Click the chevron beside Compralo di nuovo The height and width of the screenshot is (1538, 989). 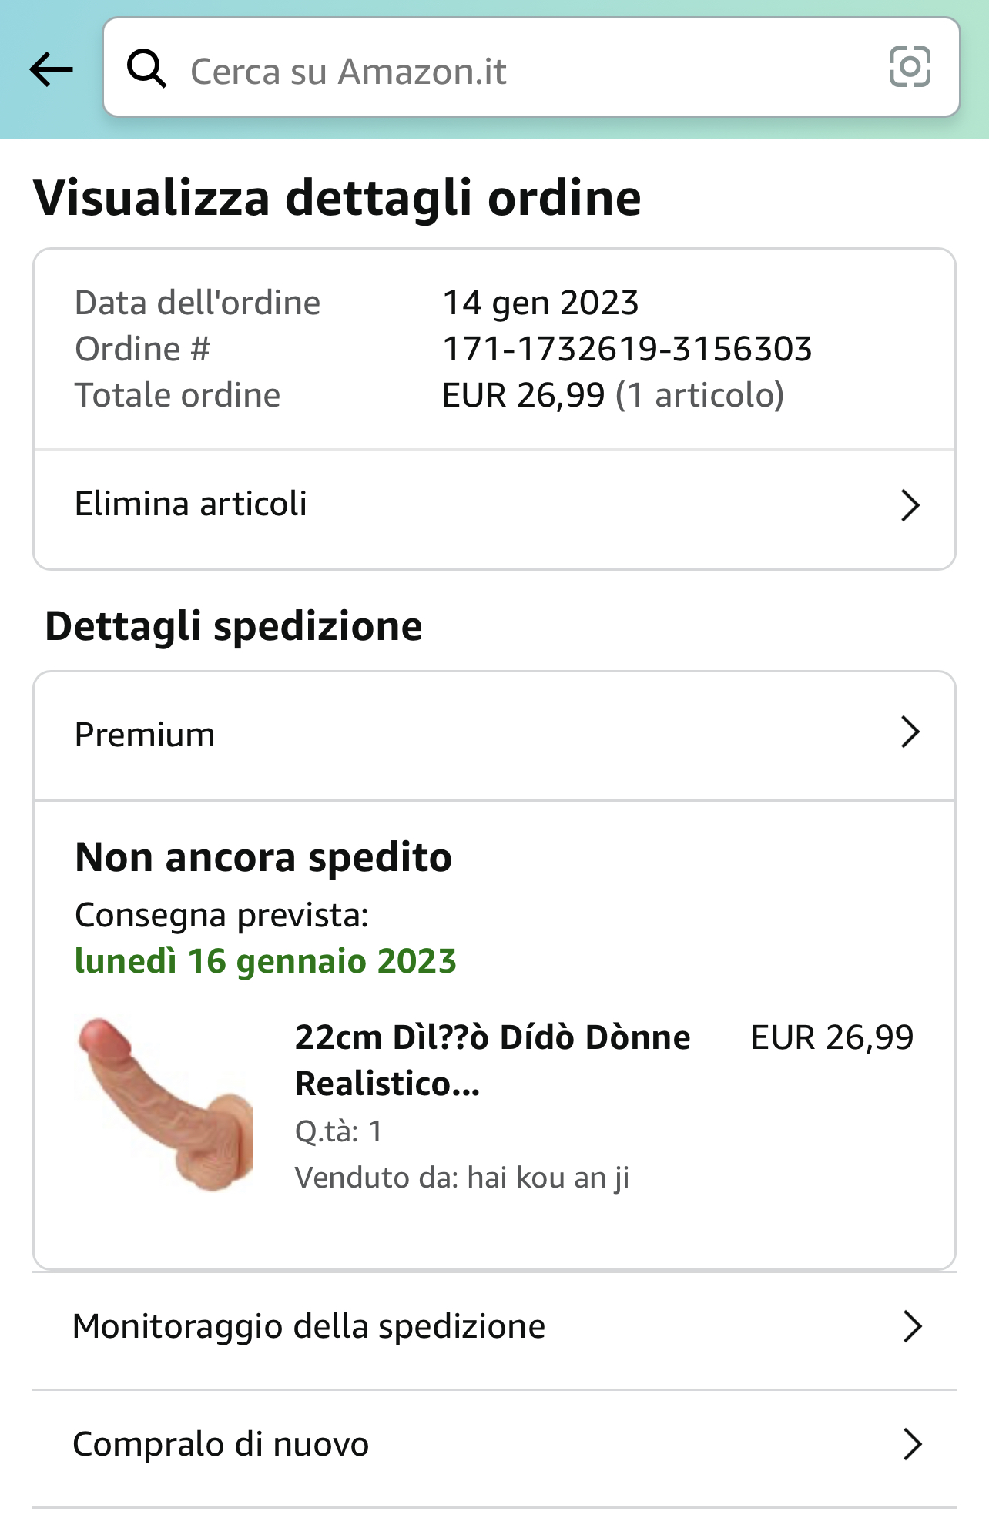click(x=912, y=1445)
